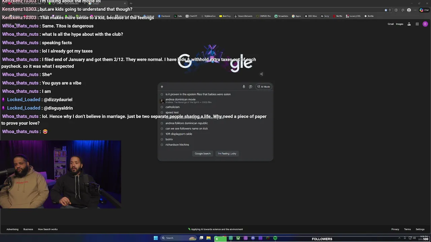Open the Apple bookmark

coord(296,16)
